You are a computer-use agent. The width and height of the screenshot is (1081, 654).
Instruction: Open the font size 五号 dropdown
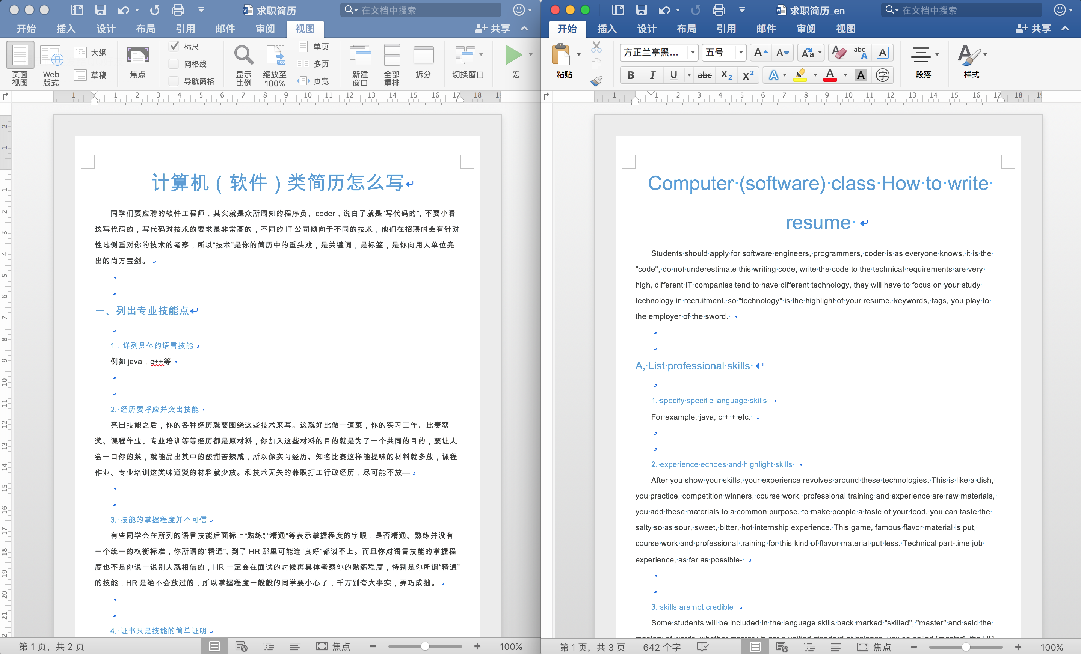[741, 53]
